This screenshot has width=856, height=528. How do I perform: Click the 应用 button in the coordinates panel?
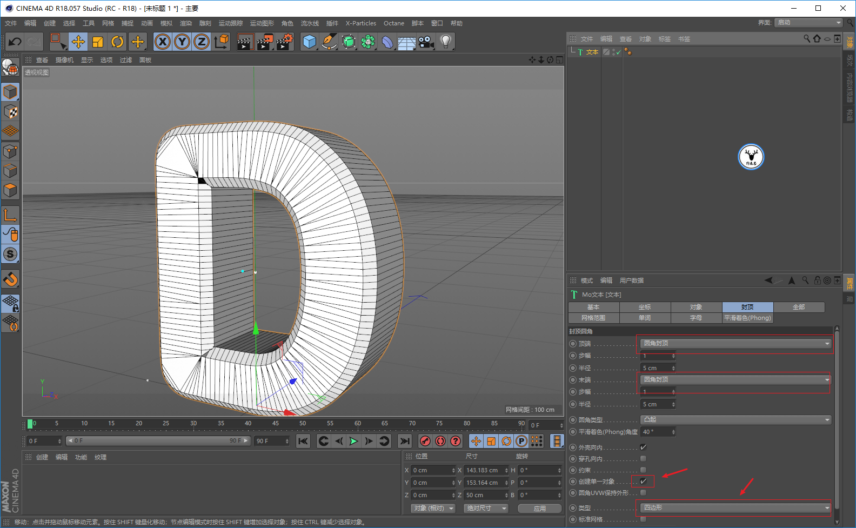click(540, 509)
